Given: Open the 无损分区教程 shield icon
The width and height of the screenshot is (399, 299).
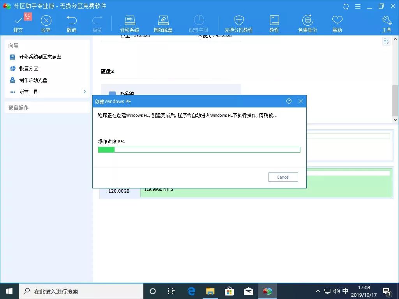Looking at the screenshot, I should pos(238,24).
